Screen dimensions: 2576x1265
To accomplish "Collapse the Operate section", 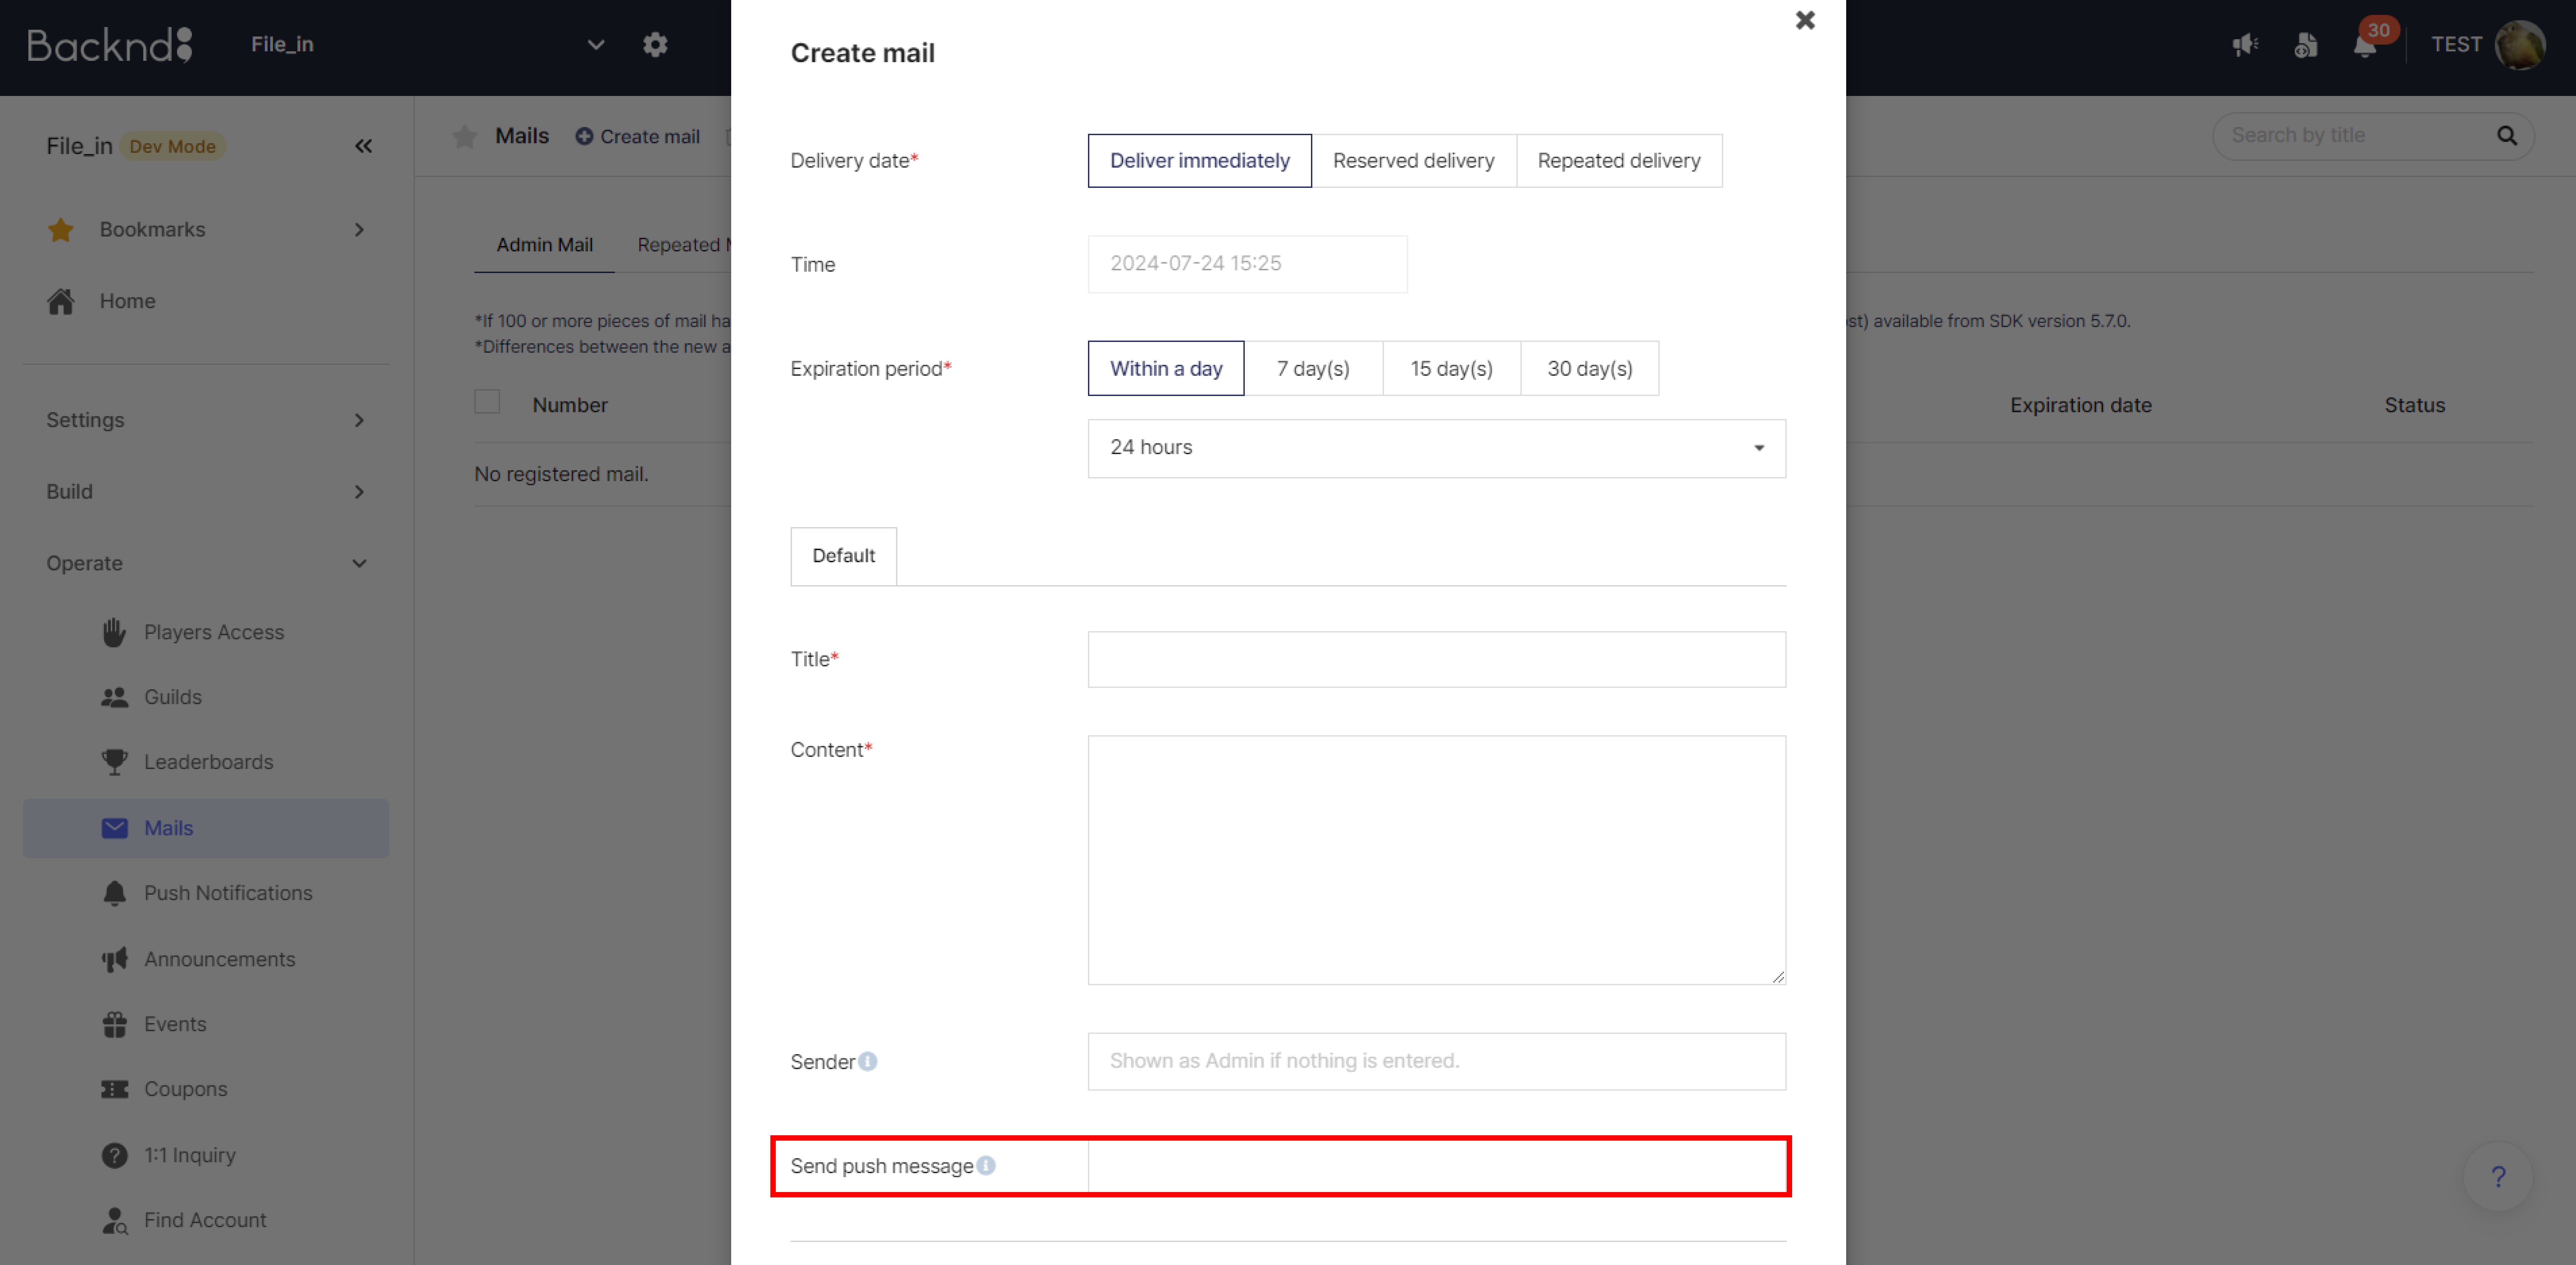I will (206, 563).
